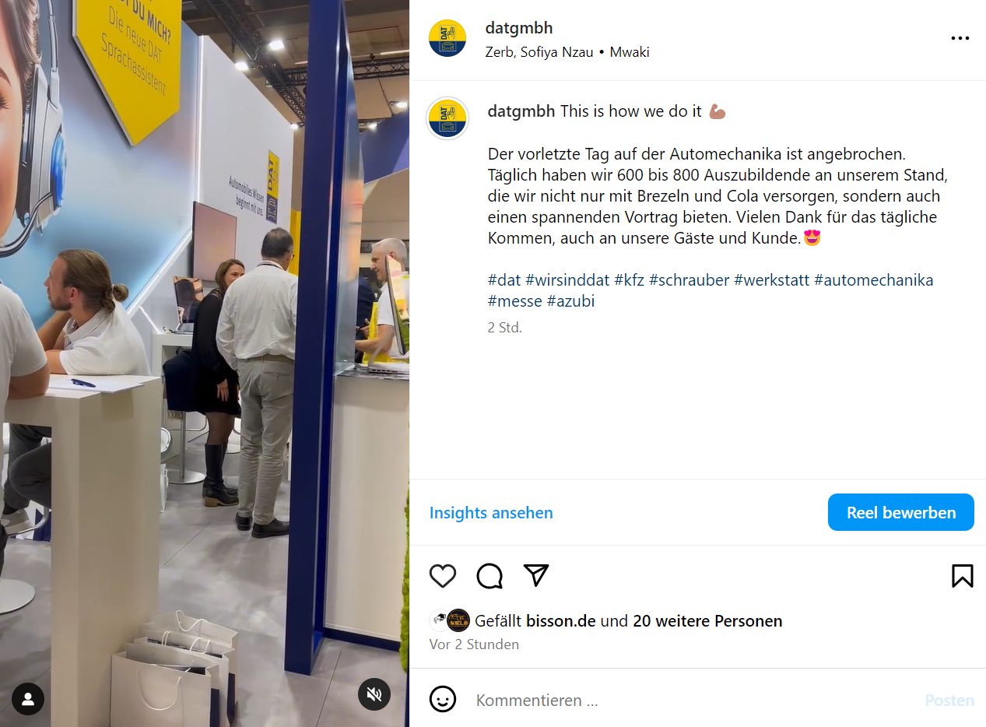The image size is (986, 727).
Task: Open the three-dot more options menu
Action: pyautogui.click(x=960, y=38)
